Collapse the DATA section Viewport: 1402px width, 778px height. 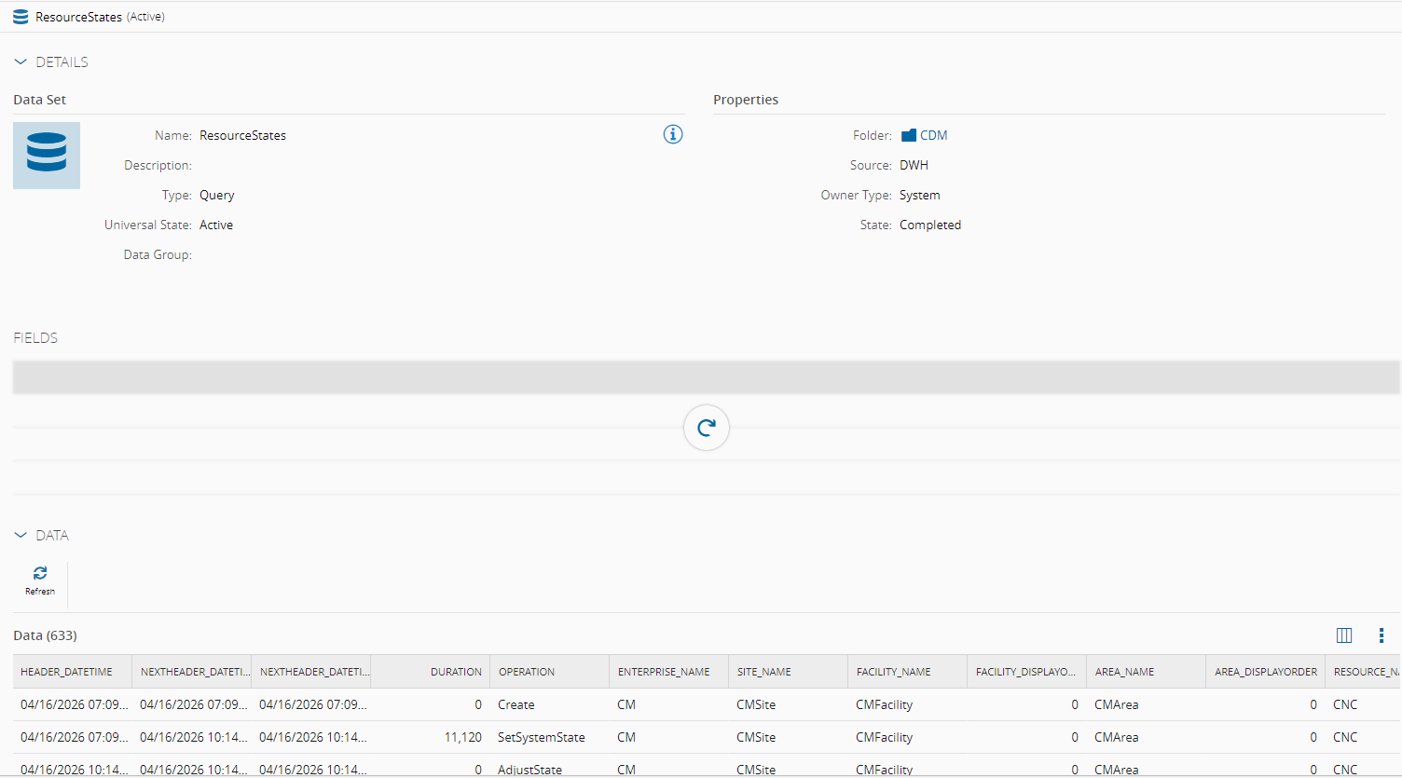(21, 536)
